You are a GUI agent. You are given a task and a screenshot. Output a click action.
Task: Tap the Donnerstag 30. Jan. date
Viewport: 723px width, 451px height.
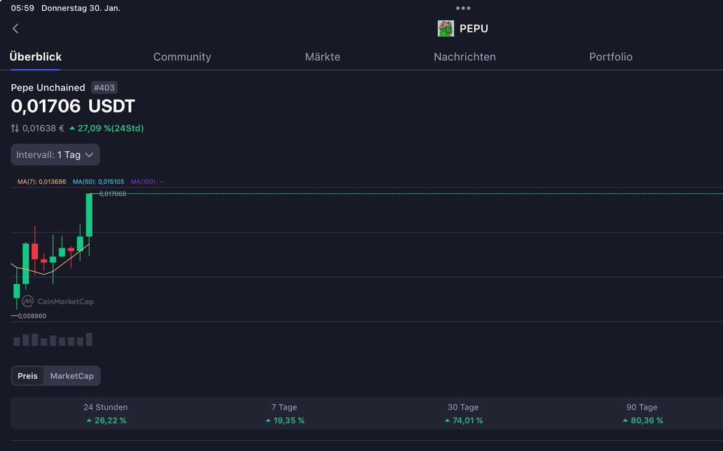click(x=81, y=8)
